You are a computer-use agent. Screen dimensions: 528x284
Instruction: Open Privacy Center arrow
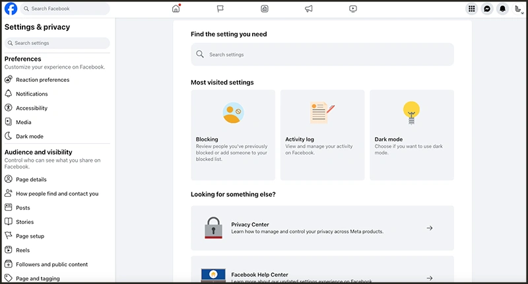click(429, 228)
